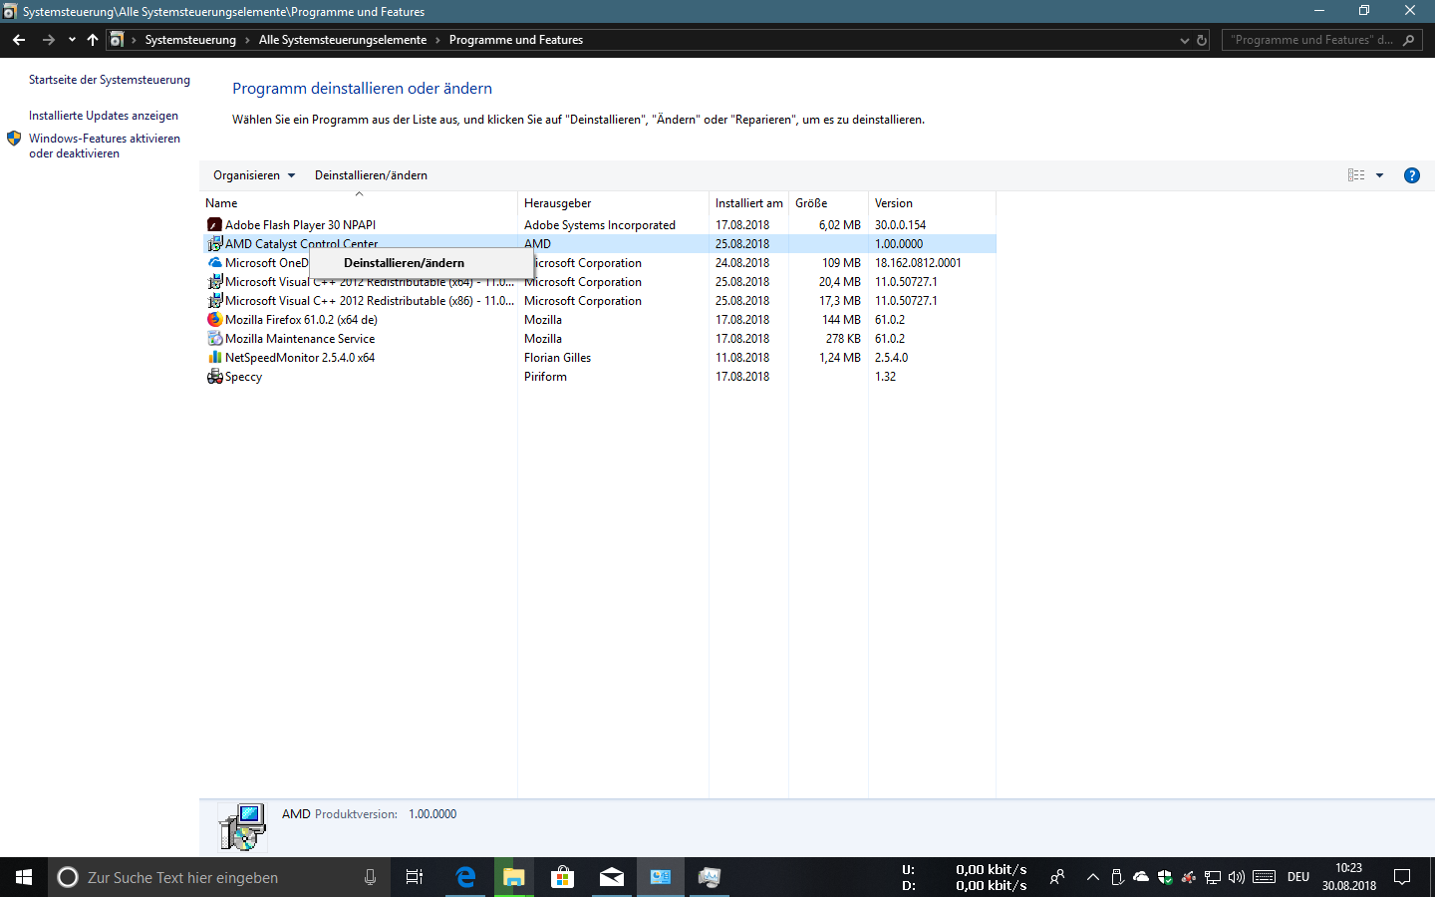The height and width of the screenshot is (897, 1435).
Task: Open the Action Center notification icon
Action: point(1402,877)
